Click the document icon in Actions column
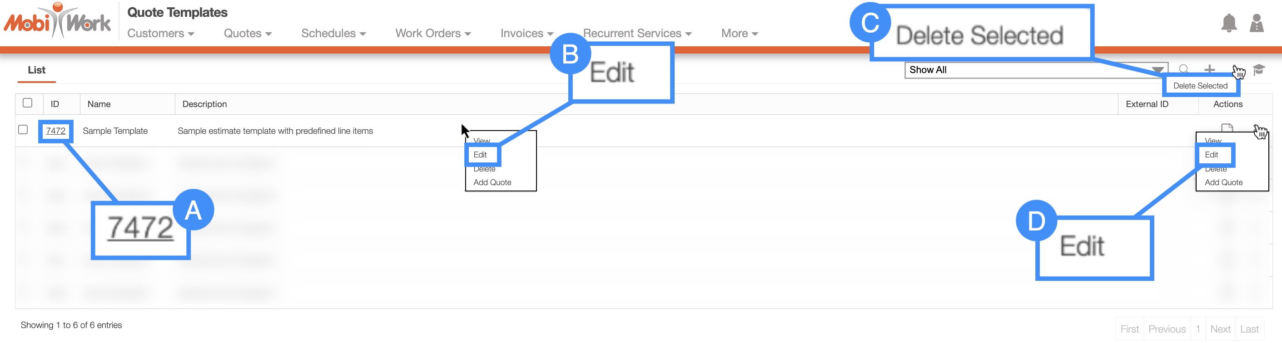The width and height of the screenshot is (1282, 343). coord(1227,127)
